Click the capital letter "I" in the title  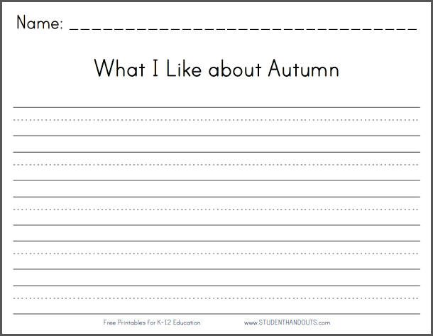point(155,68)
